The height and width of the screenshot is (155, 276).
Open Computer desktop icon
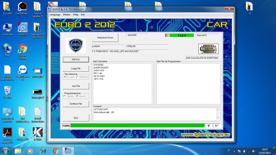click(x=7, y=29)
